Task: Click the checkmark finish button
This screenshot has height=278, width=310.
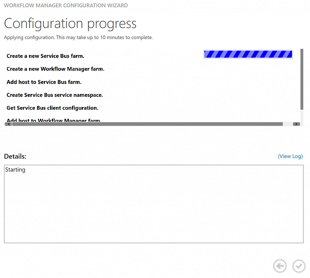Action: point(298,266)
